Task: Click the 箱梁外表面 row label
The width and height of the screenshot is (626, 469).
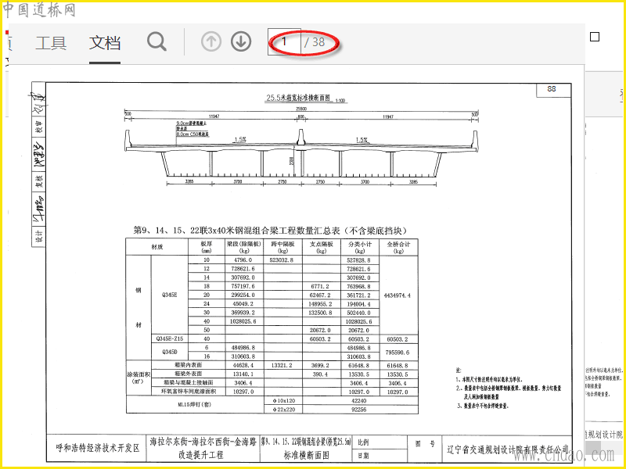Action: click(x=188, y=374)
